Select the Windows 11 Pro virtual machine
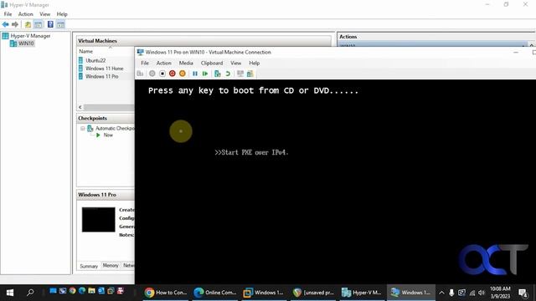Screen dimensions: 536x301 (x=99, y=76)
